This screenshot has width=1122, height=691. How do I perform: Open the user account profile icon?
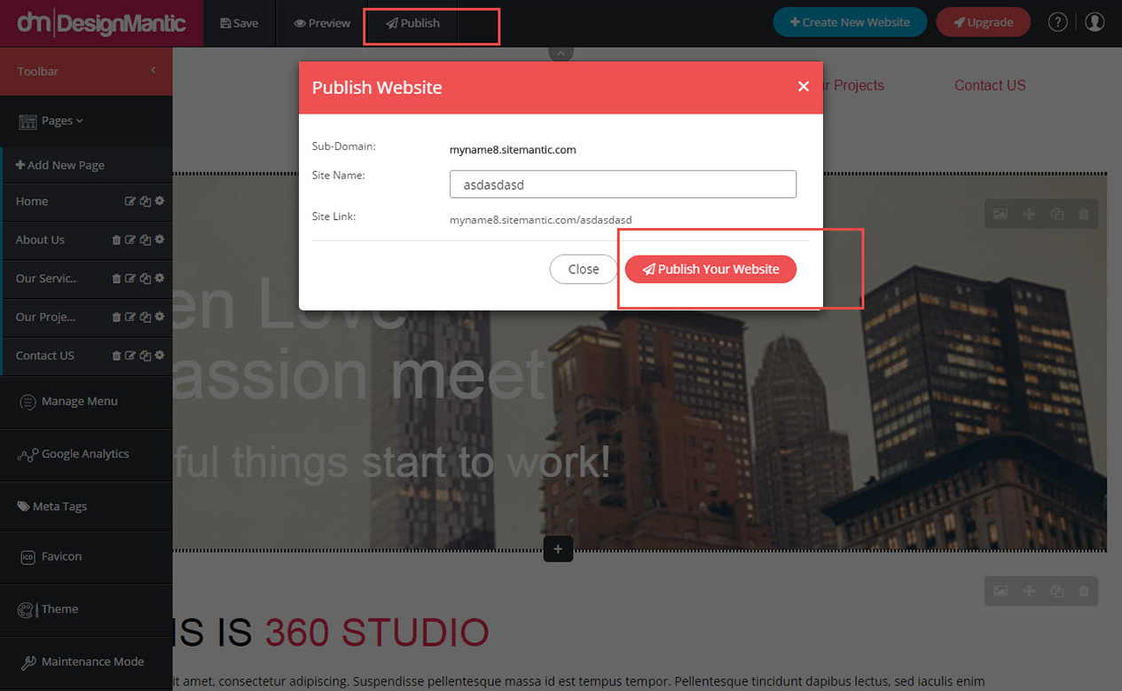click(x=1095, y=21)
